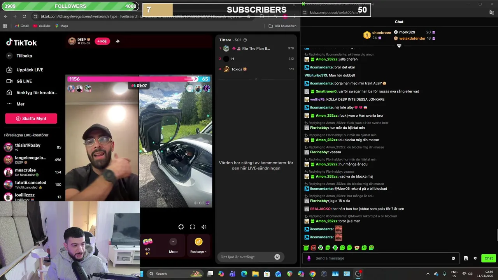Open the Kick chat shop icon
Screen dimensions: 498x280
pyautogui.click(x=465, y=258)
